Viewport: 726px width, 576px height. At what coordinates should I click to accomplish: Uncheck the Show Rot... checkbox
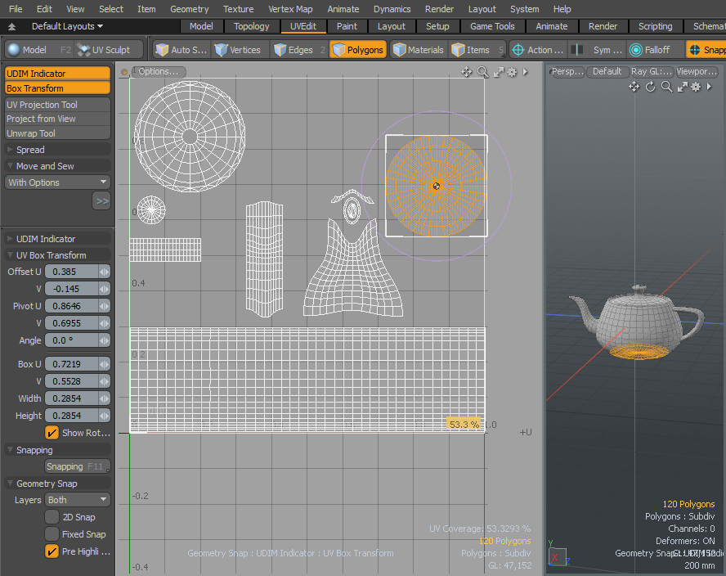point(52,433)
